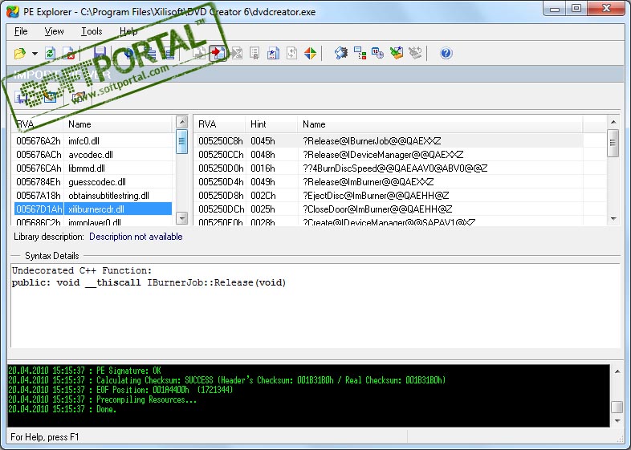Open the relocations toolbar icon with arrows
Image resolution: width=631 pixels, height=450 pixels.
(x=291, y=53)
